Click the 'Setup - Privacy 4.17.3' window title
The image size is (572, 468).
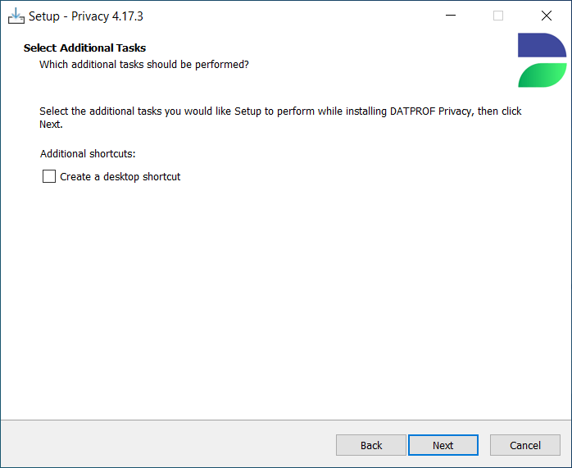point(86,16)
